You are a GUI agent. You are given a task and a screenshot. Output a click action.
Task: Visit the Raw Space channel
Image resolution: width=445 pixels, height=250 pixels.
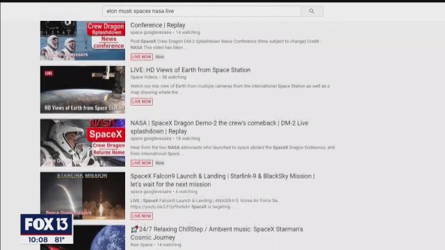pos(142,244)
